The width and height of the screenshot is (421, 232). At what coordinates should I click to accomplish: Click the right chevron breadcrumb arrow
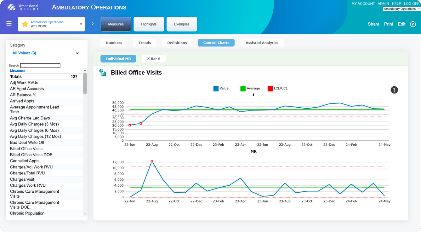[93, 24]
